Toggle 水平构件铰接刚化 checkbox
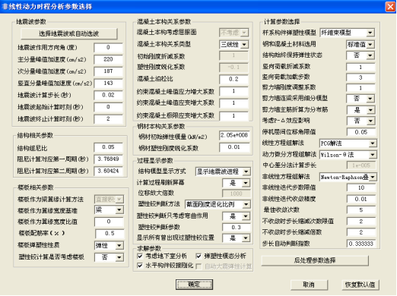The image size is (397, 296). tap(140, 266)
